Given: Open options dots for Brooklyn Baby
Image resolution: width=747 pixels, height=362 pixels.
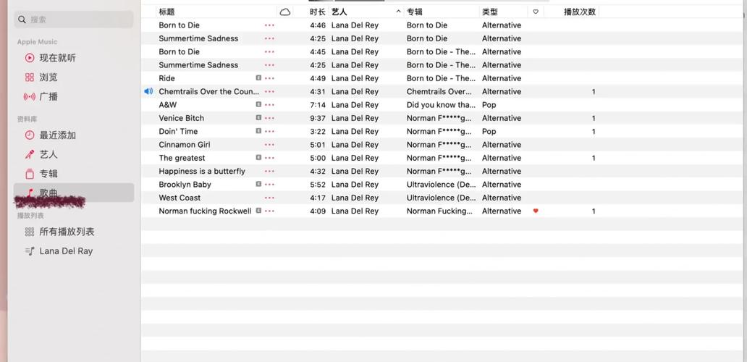Looking at the screenshot, I should [270, 185].
